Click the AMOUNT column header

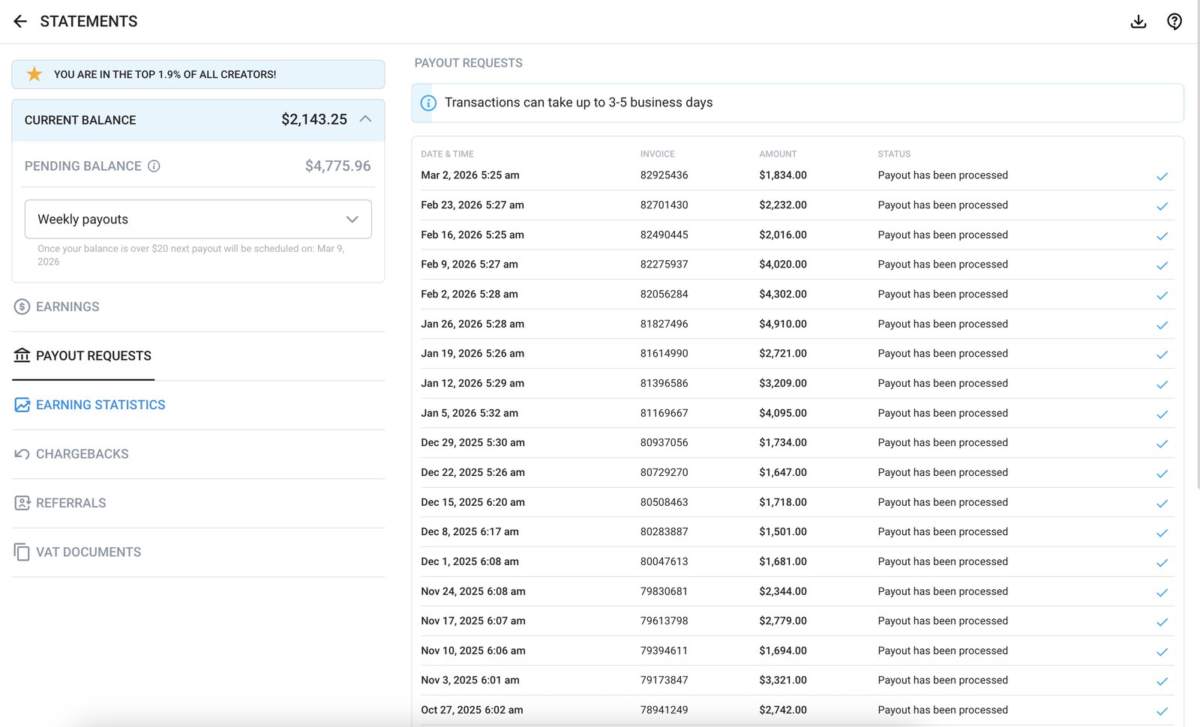point(778,154)
